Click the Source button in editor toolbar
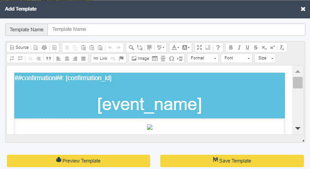 pyautogui.click(x=19, y=47)
